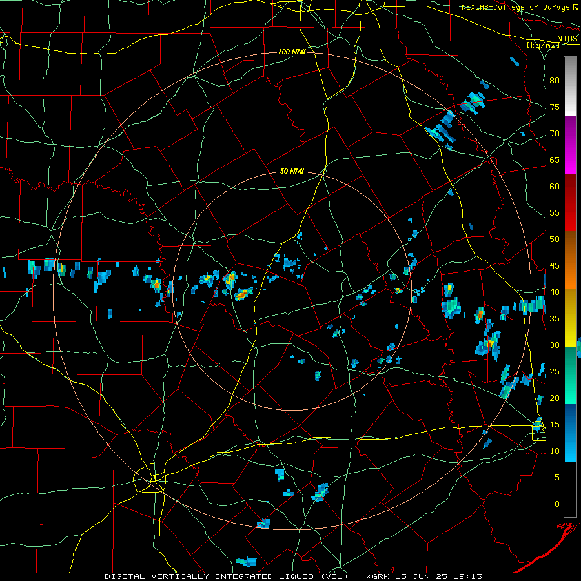Pick the magenta-purple segment of color bar

point(570,145)
